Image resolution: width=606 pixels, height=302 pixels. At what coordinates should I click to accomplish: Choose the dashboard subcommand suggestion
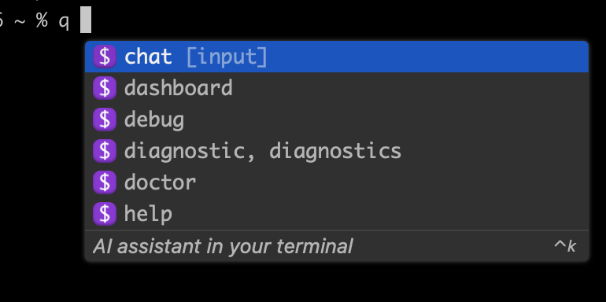click(x=337, y=88)
